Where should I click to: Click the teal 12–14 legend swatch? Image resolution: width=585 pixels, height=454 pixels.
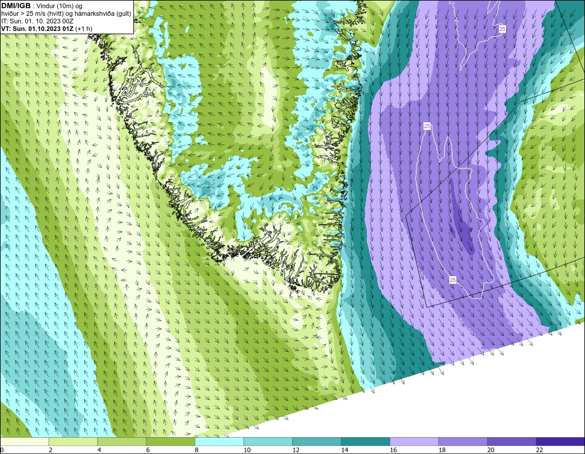(316, 441)
